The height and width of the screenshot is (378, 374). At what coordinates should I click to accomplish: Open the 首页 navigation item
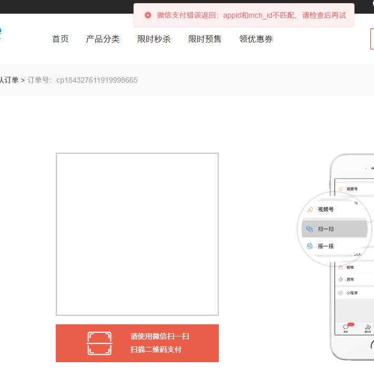60,39
